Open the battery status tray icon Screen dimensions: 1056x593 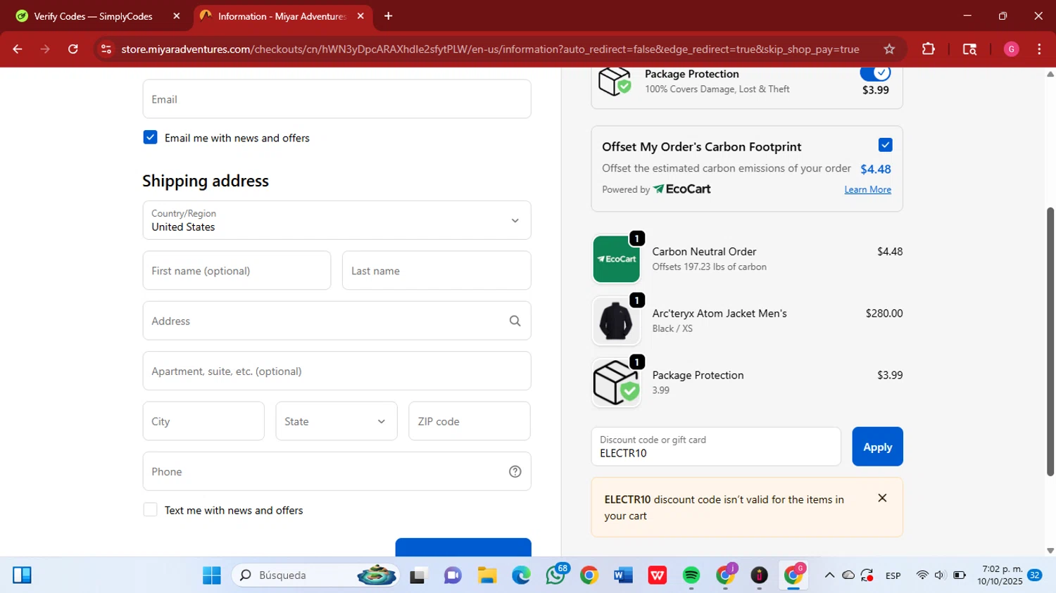[x=959, y=575]
